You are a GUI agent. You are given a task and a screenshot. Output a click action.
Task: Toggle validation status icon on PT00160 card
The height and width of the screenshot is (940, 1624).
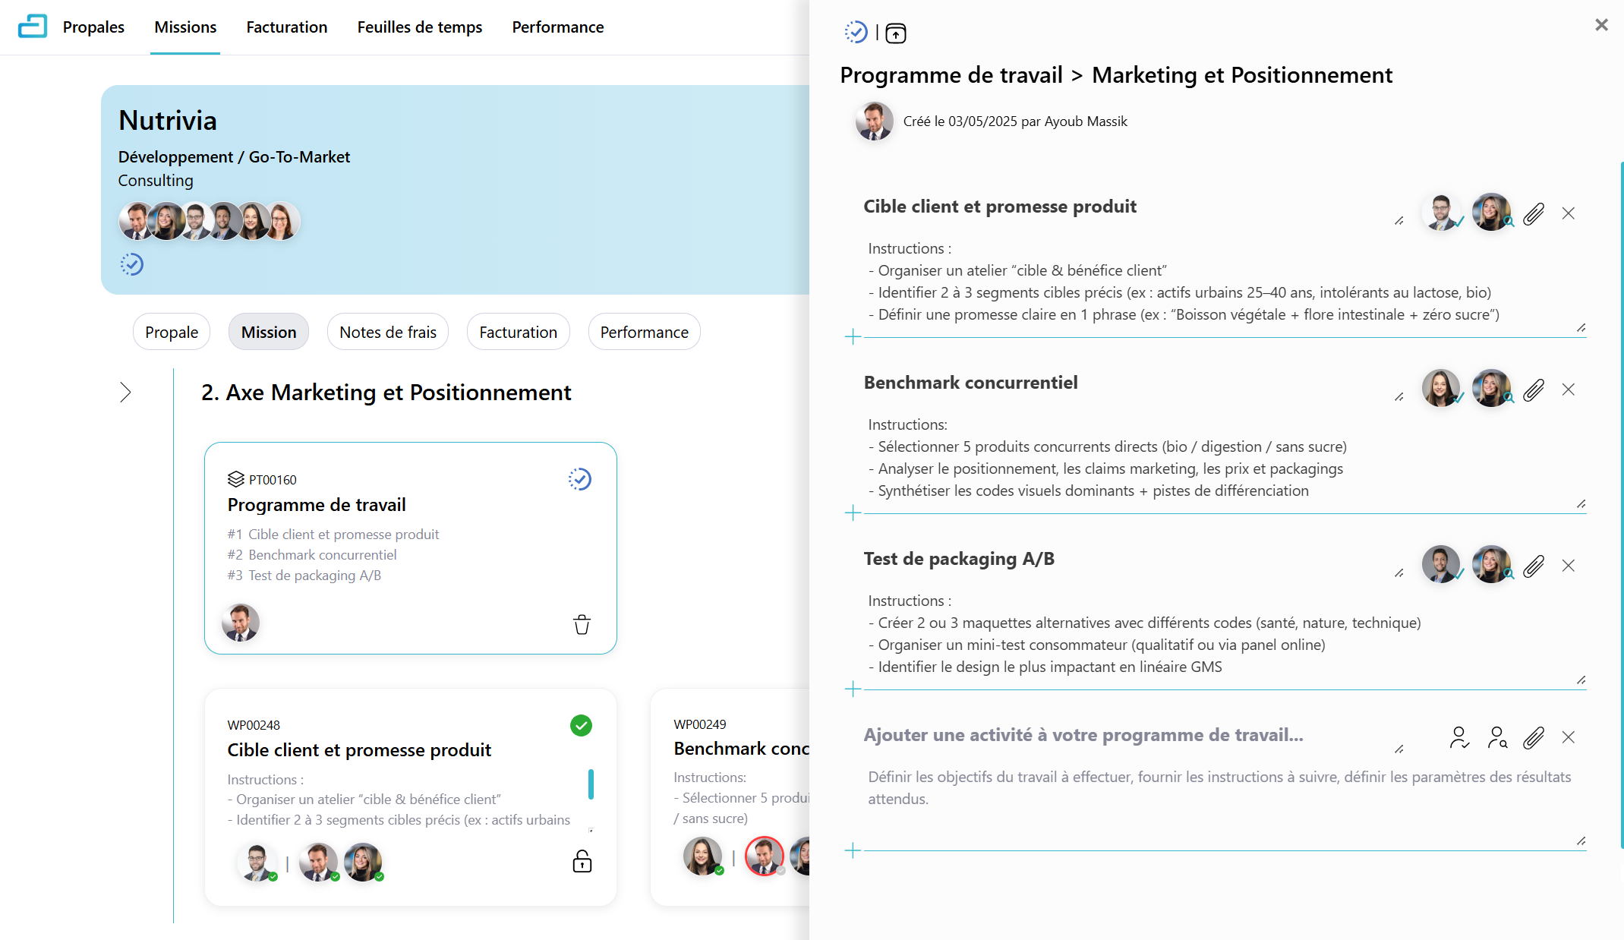pos(579,479)
